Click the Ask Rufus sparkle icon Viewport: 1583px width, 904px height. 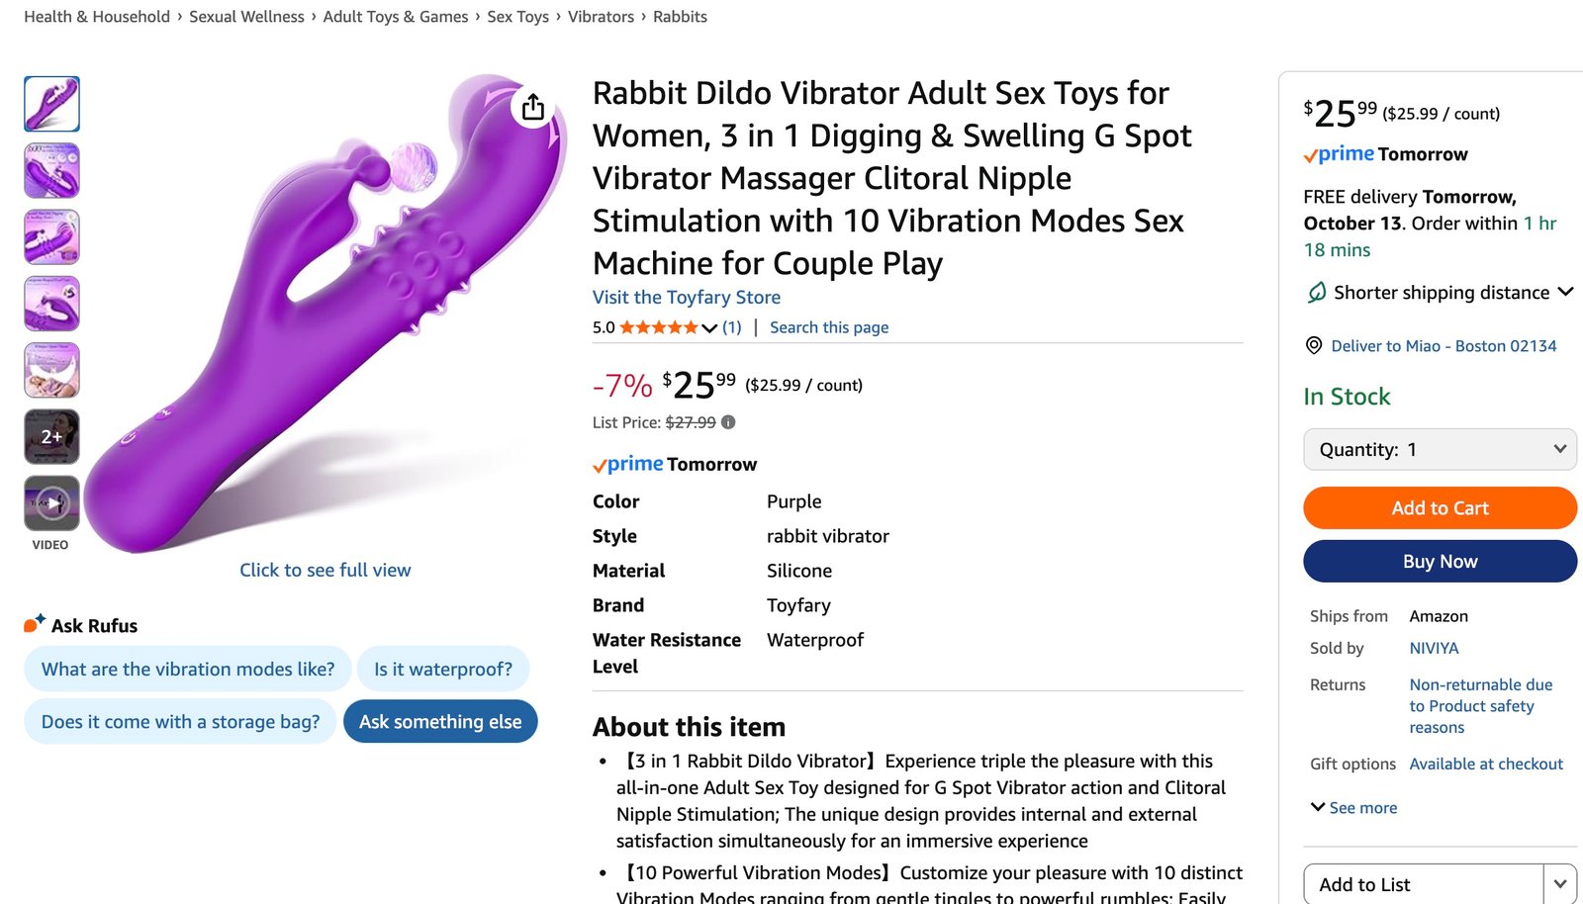pyautogui.click(x=35, y=624)
